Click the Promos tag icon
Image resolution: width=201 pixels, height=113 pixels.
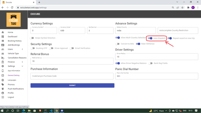click(3, 85)
